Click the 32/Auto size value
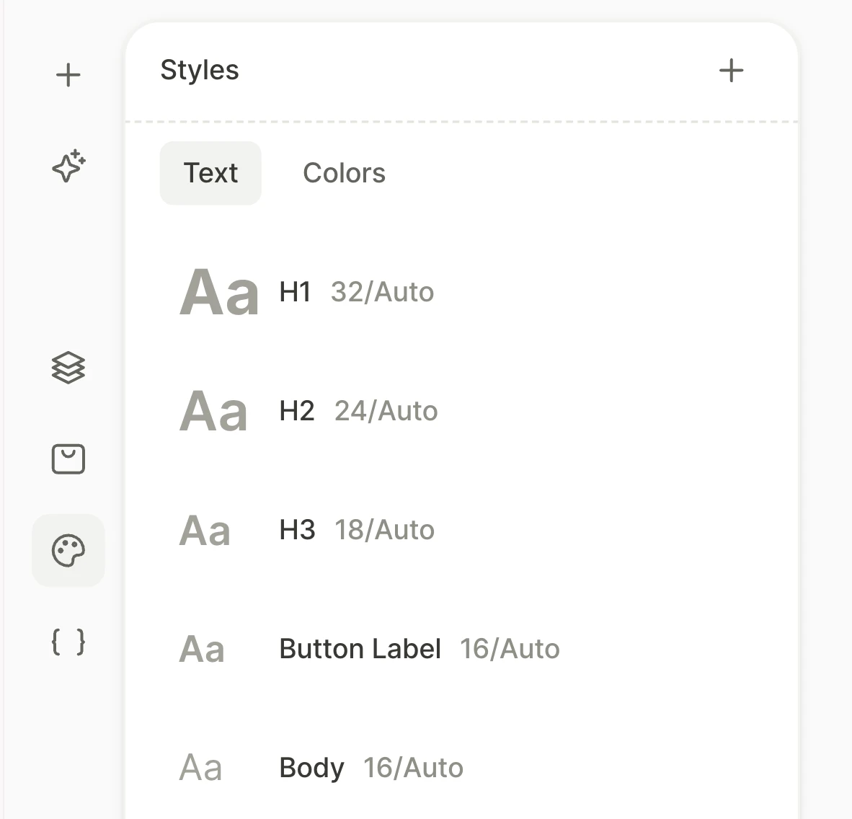Screen dimensions: 852x819 [x=383, y=293]
